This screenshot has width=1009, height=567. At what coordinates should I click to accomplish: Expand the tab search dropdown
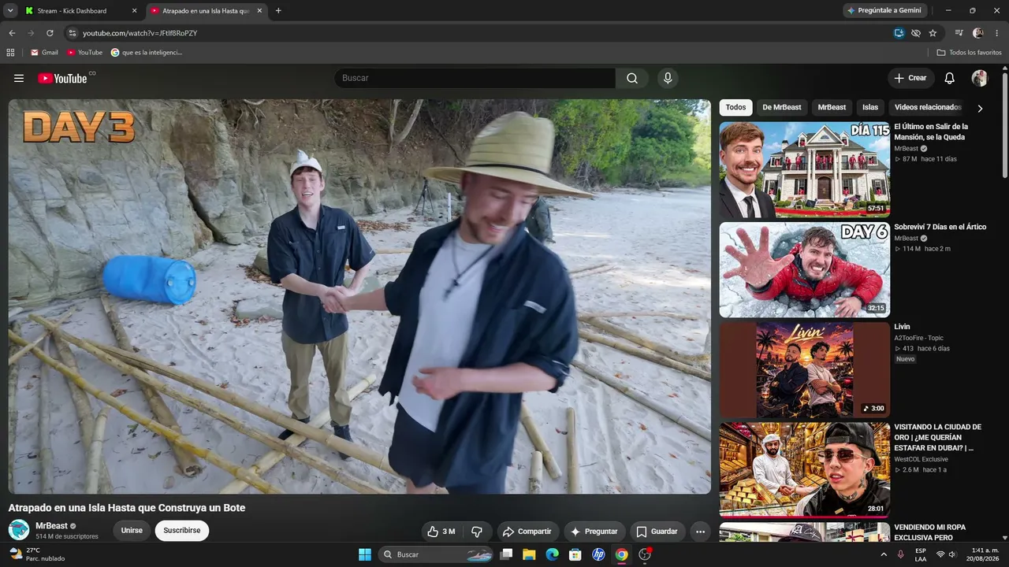point(10,11)
